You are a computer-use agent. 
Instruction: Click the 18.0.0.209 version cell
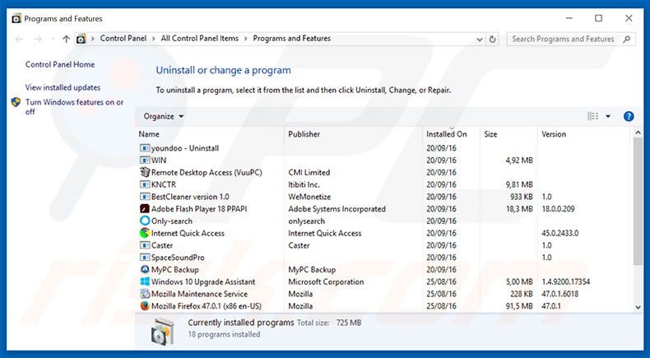(x=558, y=209)
